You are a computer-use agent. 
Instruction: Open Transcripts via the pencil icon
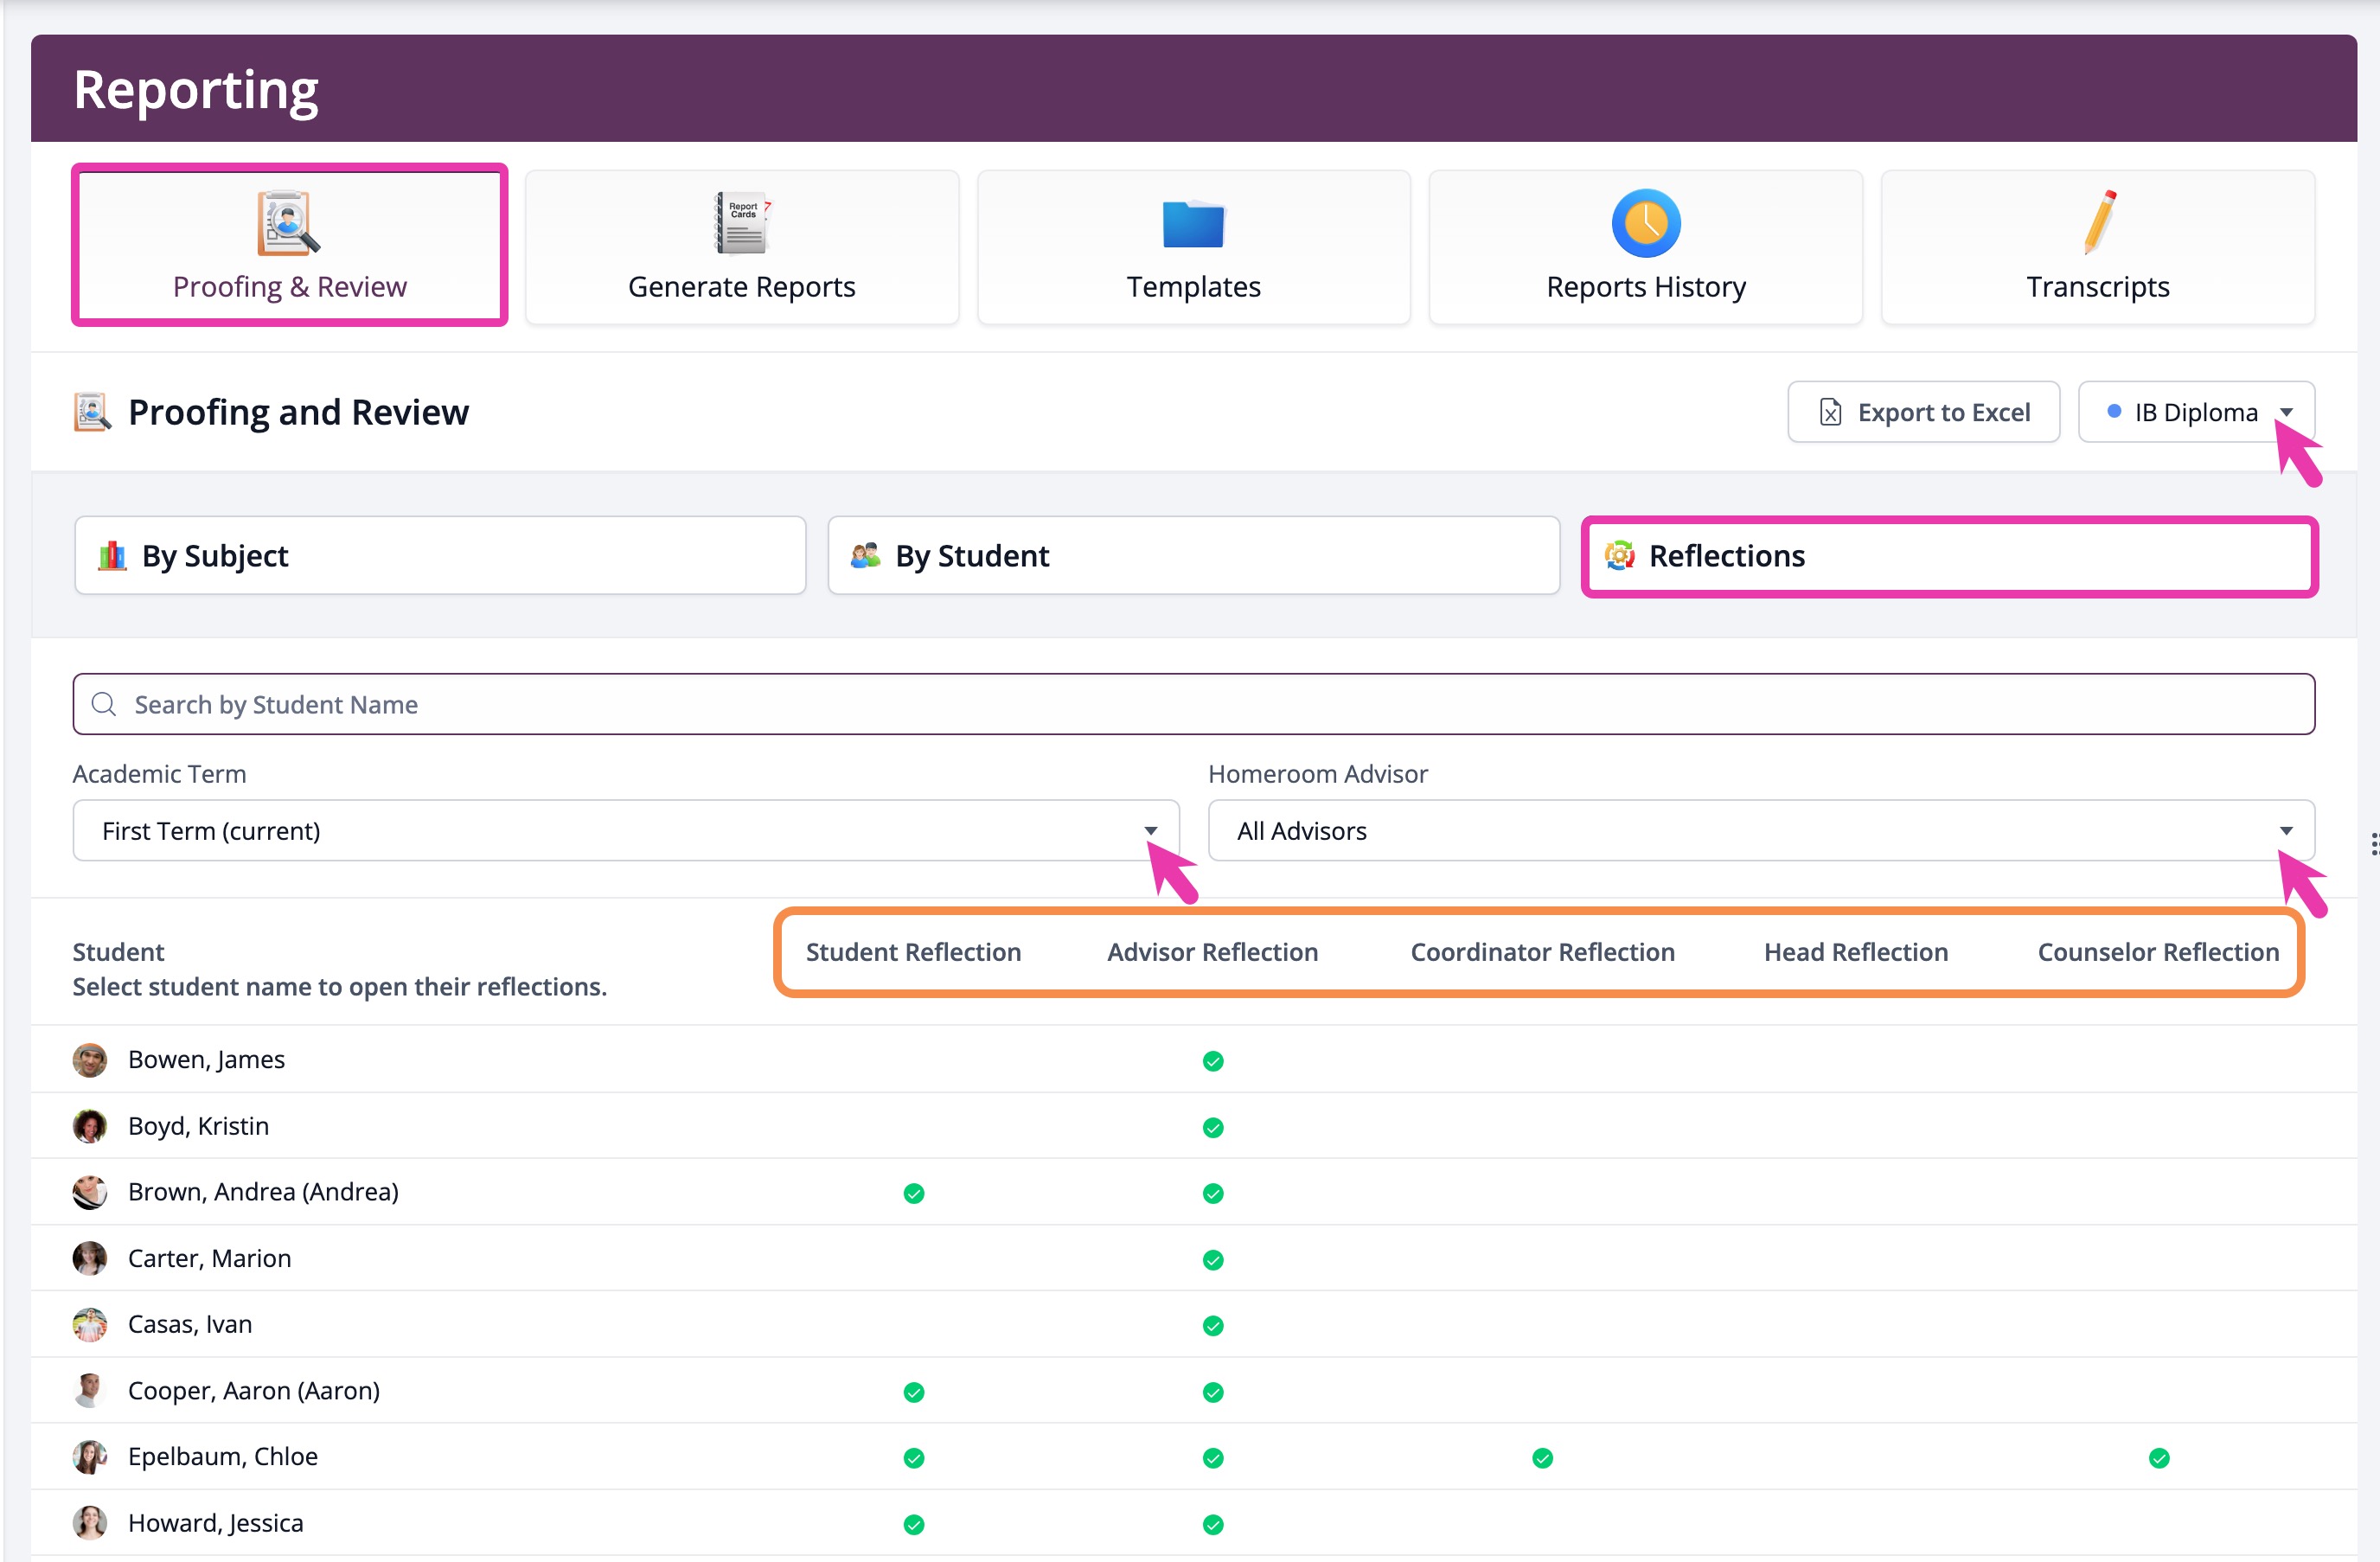tap(2098, 222)
